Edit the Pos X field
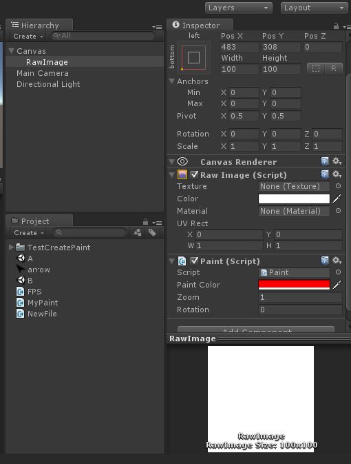The image size is (351, 464). click(240, 47)
